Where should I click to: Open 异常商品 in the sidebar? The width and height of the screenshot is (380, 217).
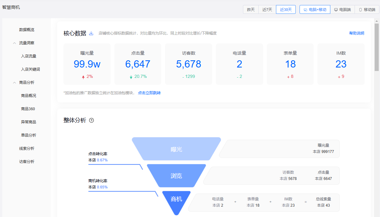click(29, 122)
